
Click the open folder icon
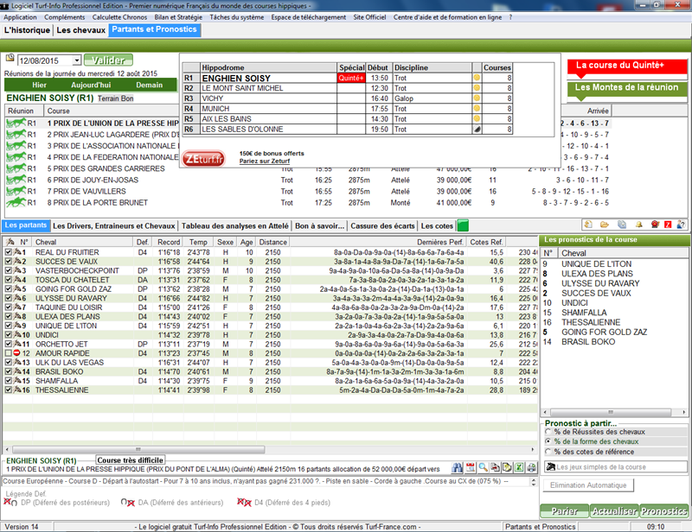coord(604,225)
